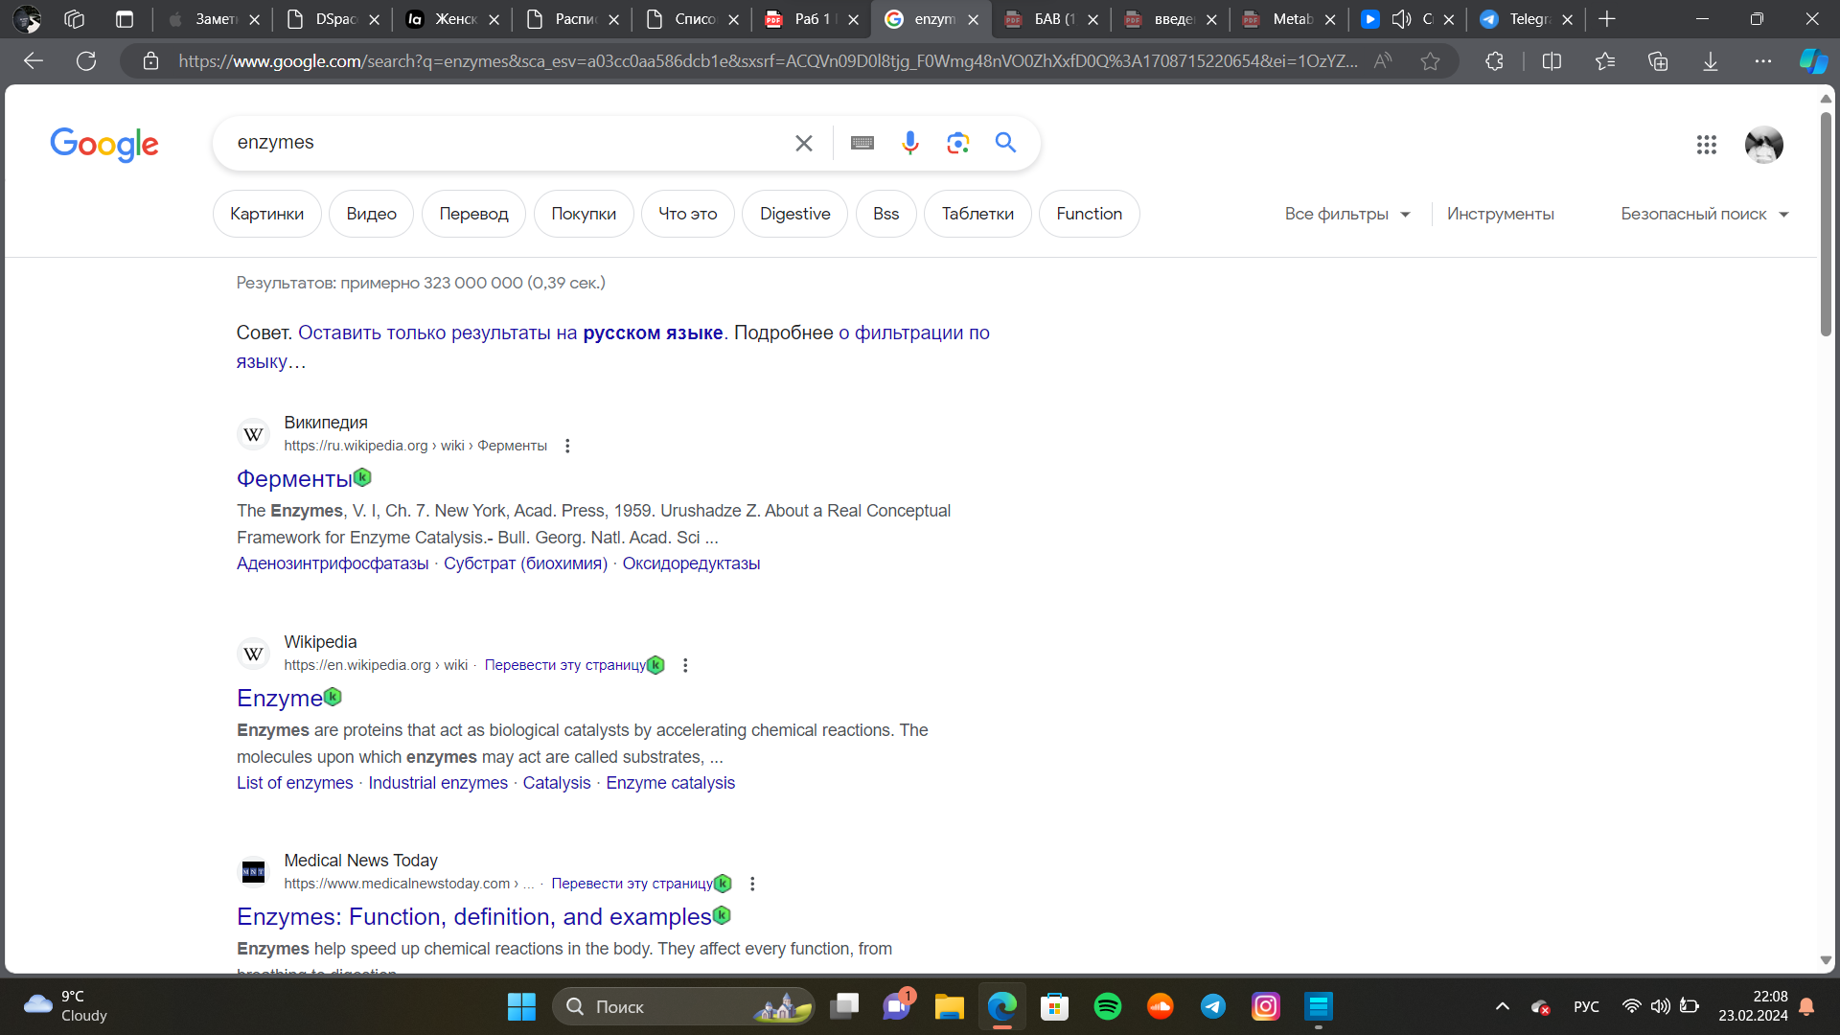Open the Google account avatar
The width and height of the screenshot is (1840, 1035).
pyautogui.click(x=1763, y=145)
